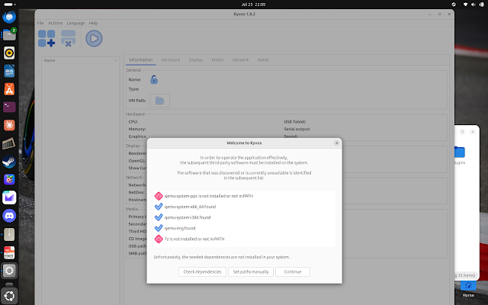The image size is (488, 305).
Task: Open Raspberry Pi Imager dock icon
Action: tap(9, 180)
